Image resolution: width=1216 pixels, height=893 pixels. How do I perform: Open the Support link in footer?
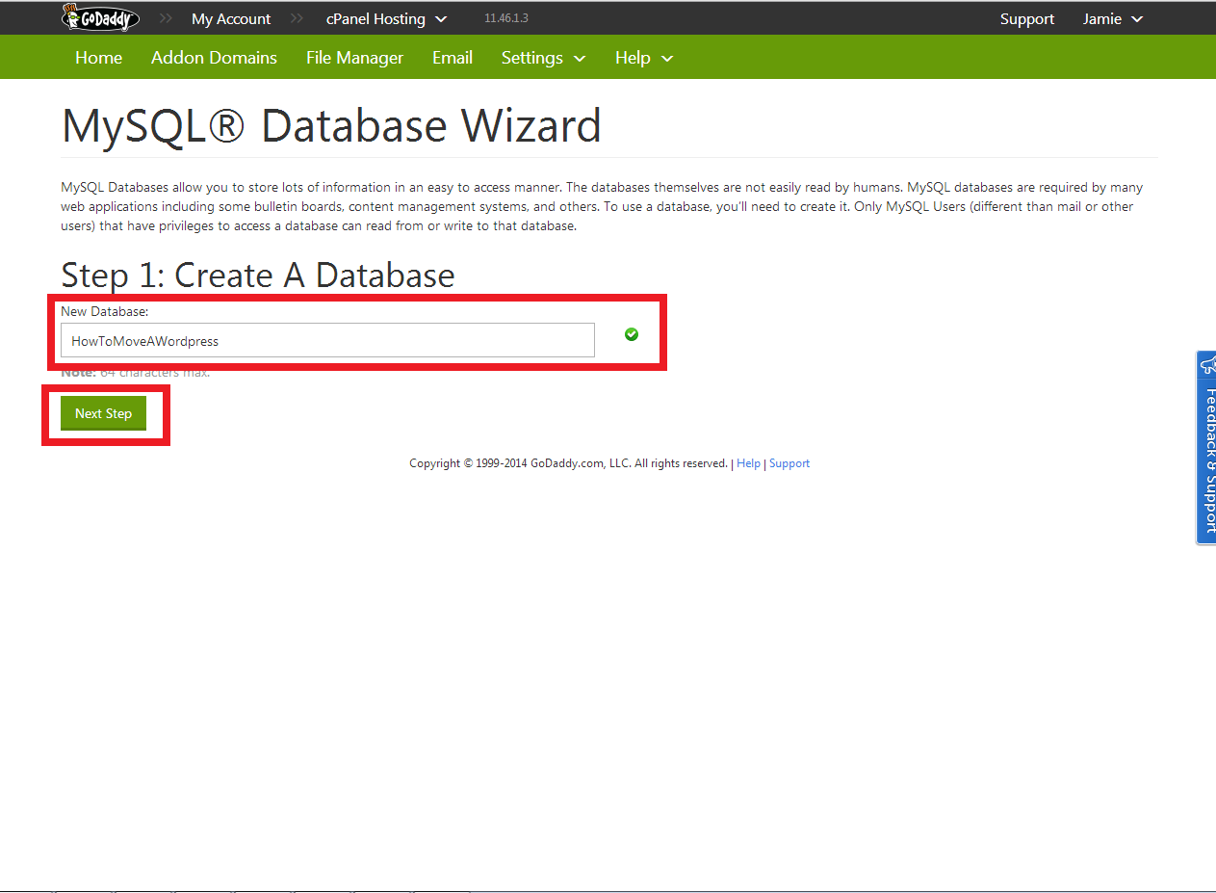pos(789,463)
